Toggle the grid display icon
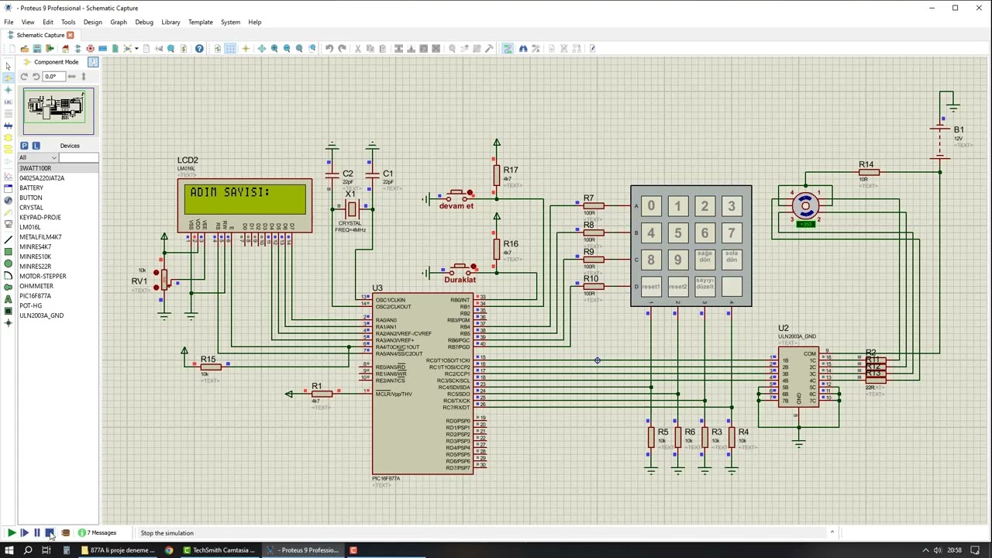Image resolution: width=992 pixels, height=558 pixels. (230, 49)
